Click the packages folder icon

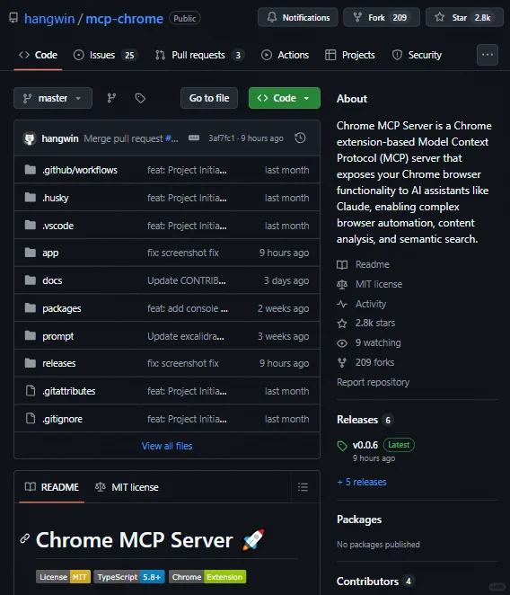31,307
